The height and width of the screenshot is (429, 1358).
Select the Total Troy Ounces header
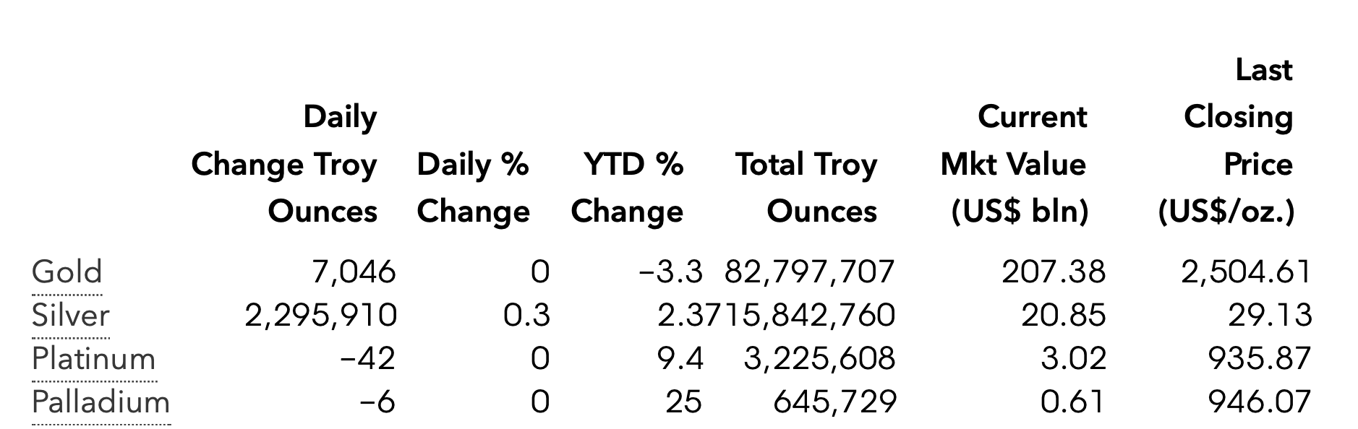tap(806, 188)
